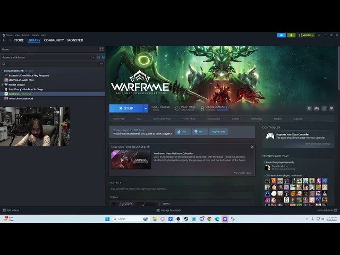The image size is (340, 255).
Task: Open the View menu
Action: point(18,35)
